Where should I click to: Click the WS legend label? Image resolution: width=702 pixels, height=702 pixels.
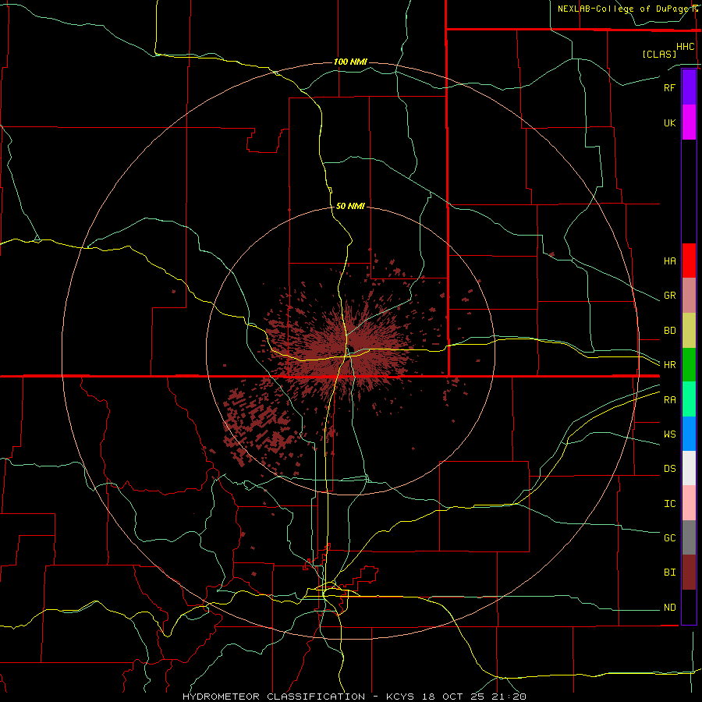coord(669,434)
